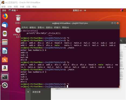Open VirtualBox 控制 menu
126x100 pixels.
tap(10, 7)
